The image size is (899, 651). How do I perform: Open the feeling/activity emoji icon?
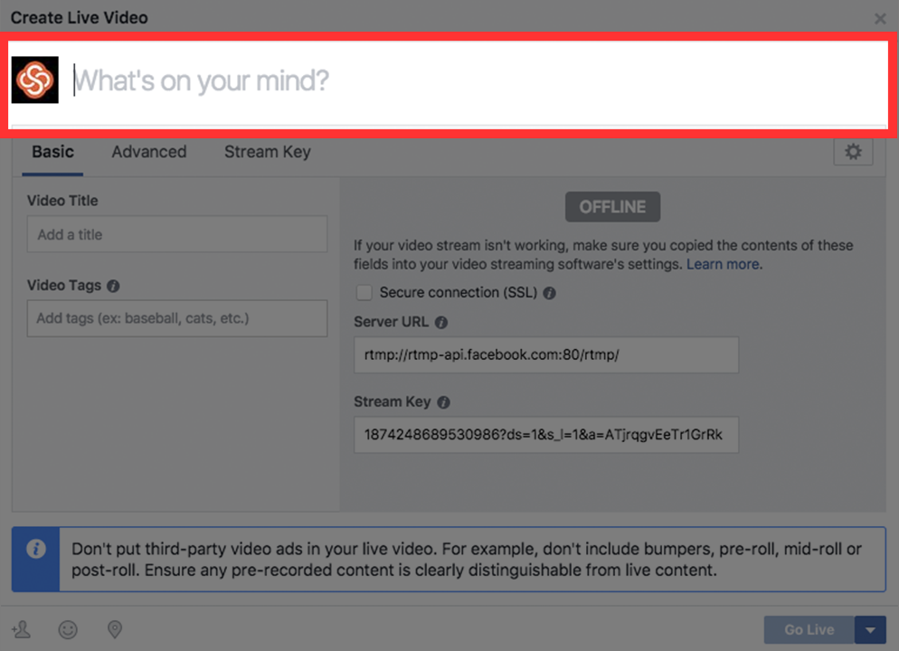pyautogui.click(x=68, y=629)
